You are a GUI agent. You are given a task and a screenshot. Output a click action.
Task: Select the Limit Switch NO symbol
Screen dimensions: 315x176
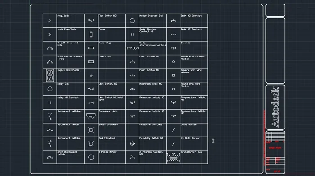pyautogui.click(x=91, y=89)
